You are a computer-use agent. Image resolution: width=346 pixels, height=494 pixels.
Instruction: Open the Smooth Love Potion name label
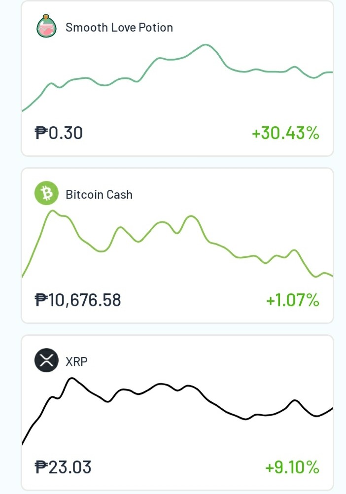119,28
